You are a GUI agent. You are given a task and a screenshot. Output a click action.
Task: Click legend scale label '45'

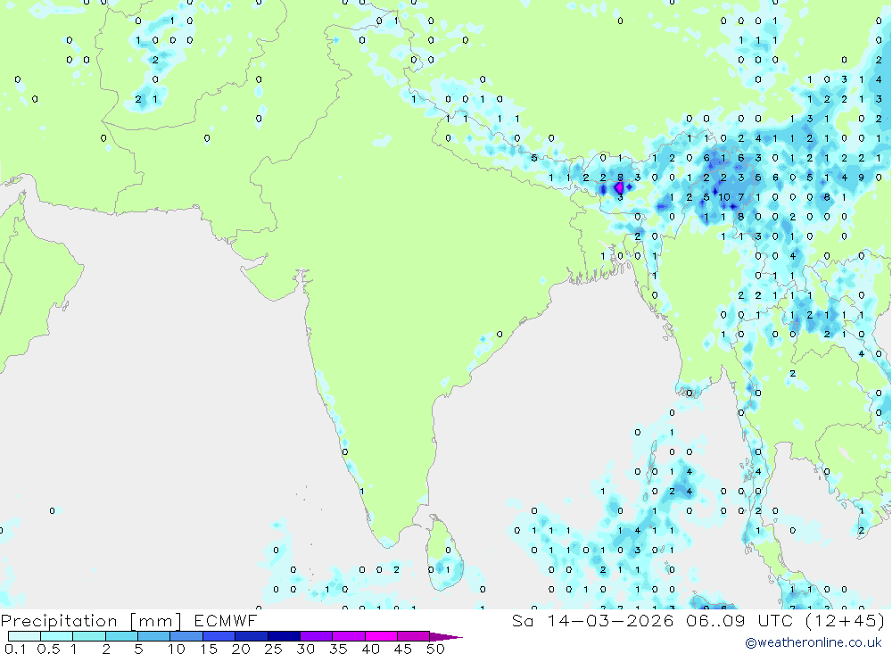403,649
